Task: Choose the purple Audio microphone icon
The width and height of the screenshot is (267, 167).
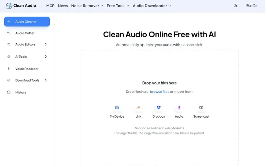Action: [x=179, y=108]
